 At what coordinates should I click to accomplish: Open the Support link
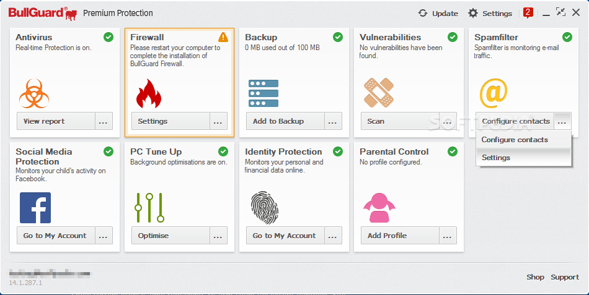point(565,277)
